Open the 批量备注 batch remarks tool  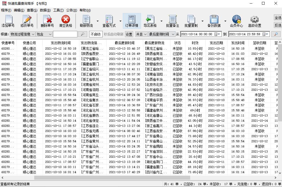(173, 21)
